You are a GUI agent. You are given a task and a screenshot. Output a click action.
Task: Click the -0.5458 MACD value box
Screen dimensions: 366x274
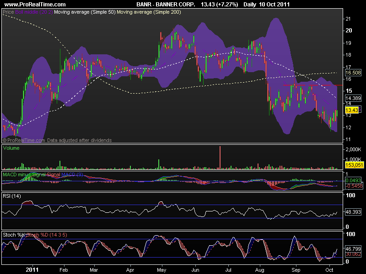[x=354, y=186]
